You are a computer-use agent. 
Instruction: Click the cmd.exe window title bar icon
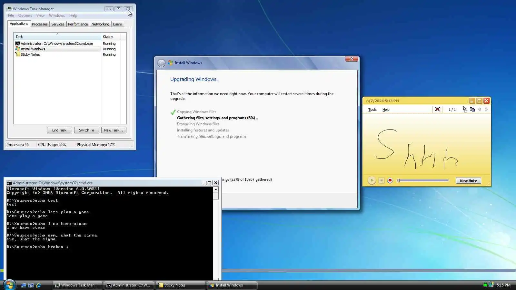9,183
